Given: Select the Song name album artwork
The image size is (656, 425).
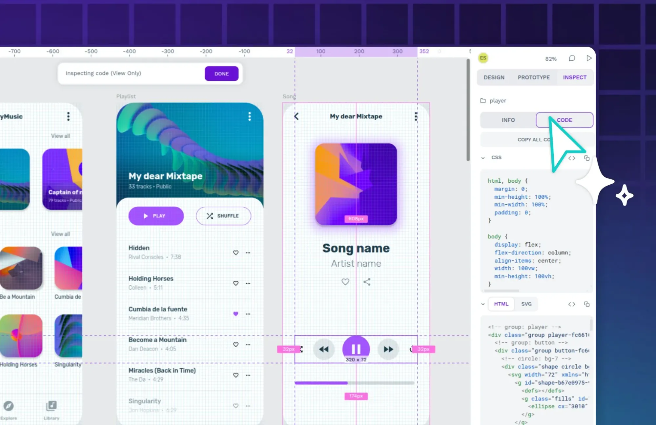Looking at the screenshot, I should click(356, 184).
